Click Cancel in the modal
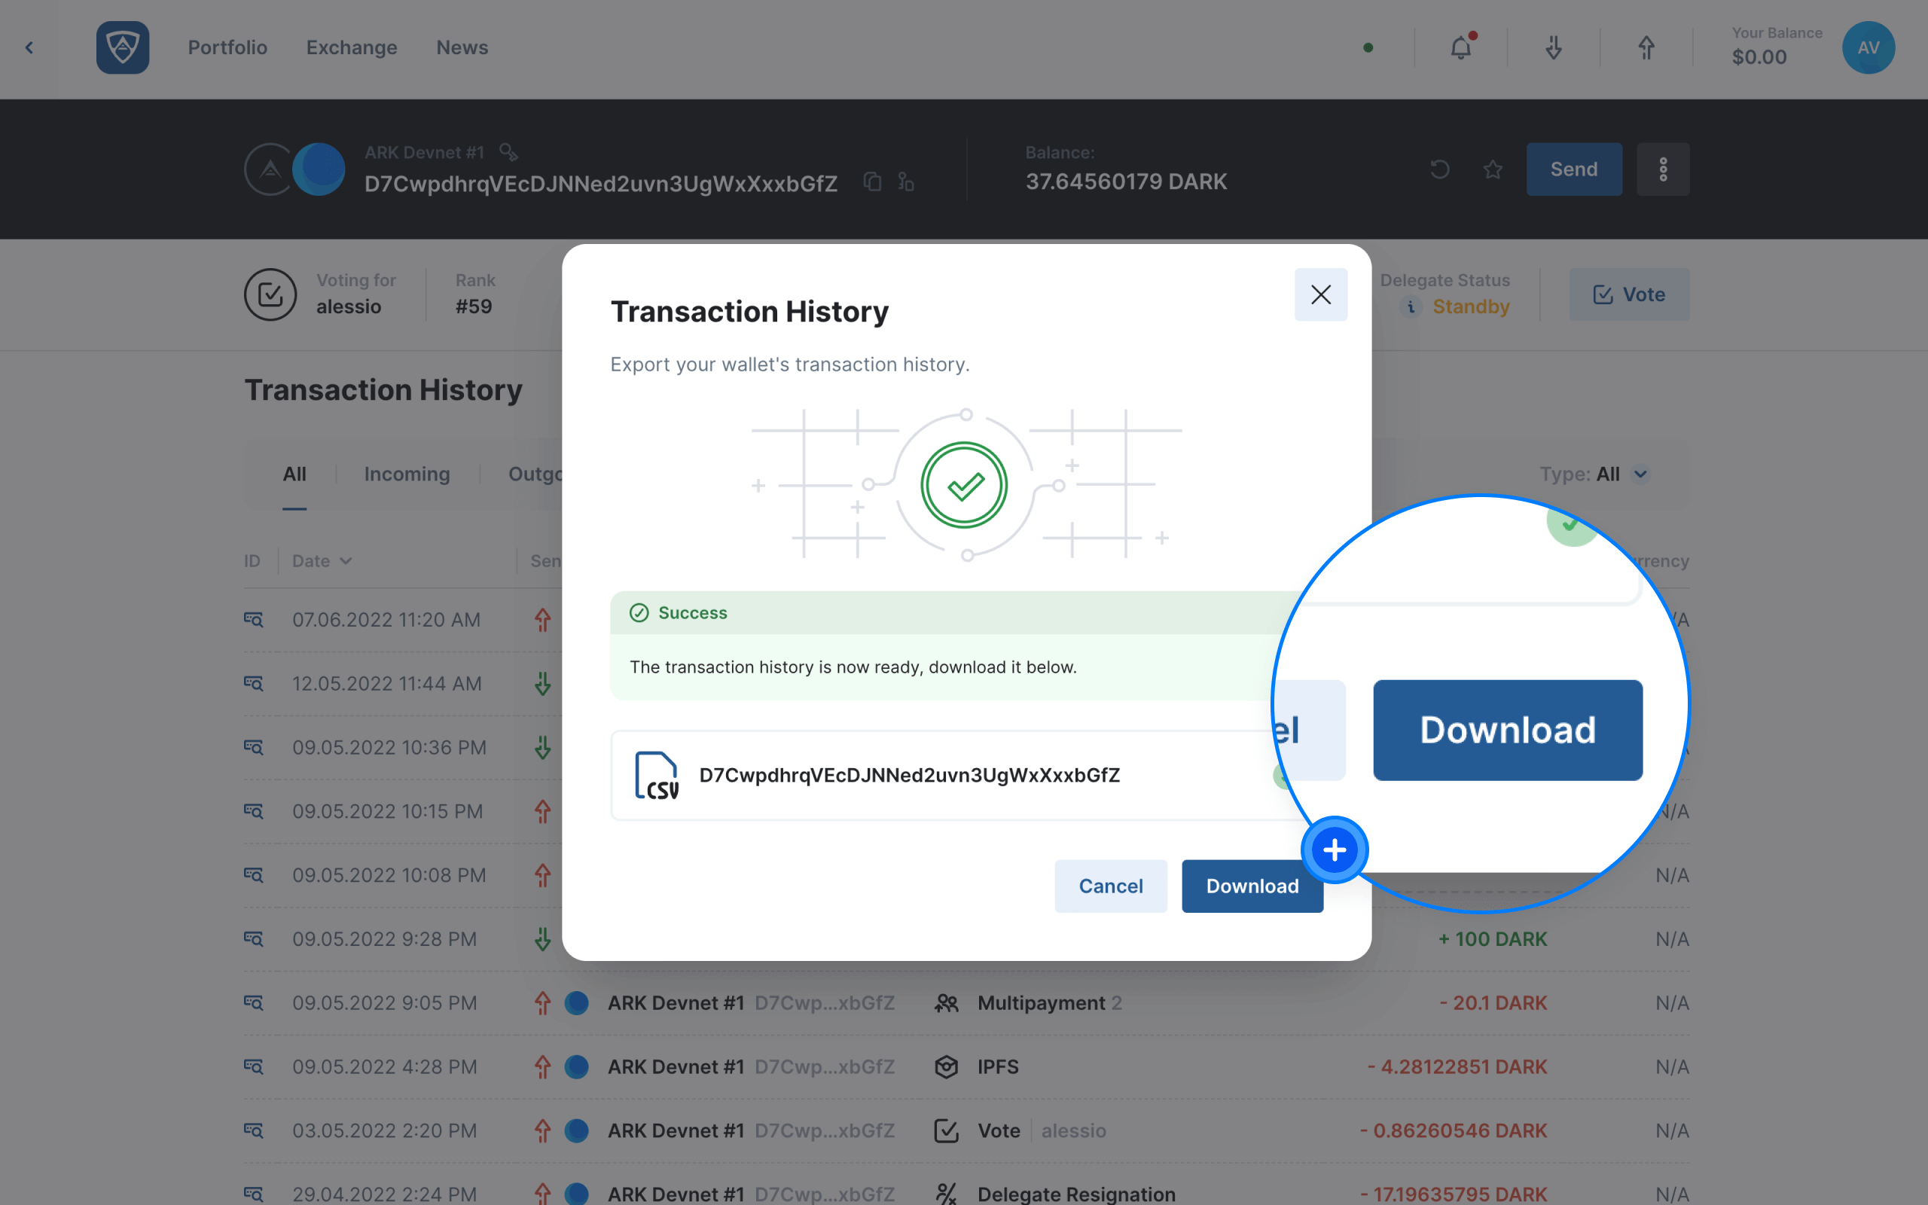This screenshot has width=1928, height=1205. [x=1111, y=886]
